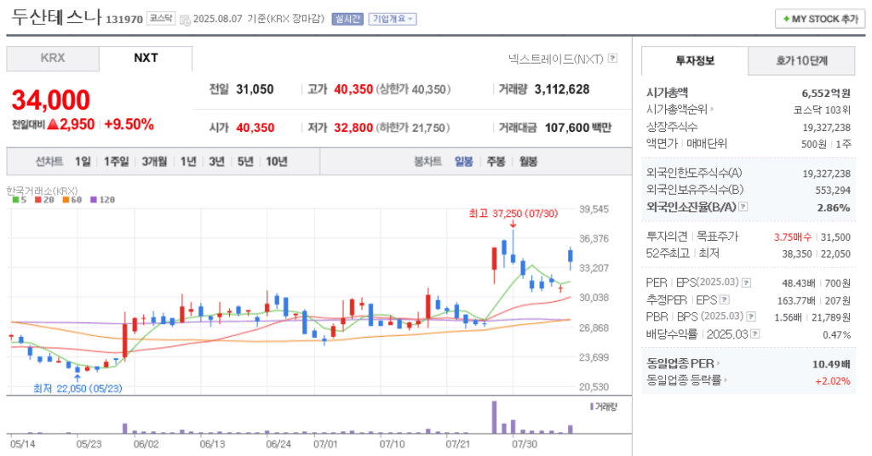Show the 5년 line chart

245,162
